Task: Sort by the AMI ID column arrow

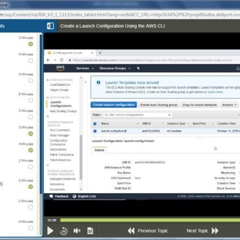Action: pyautogui.click(x=163, y=124)
